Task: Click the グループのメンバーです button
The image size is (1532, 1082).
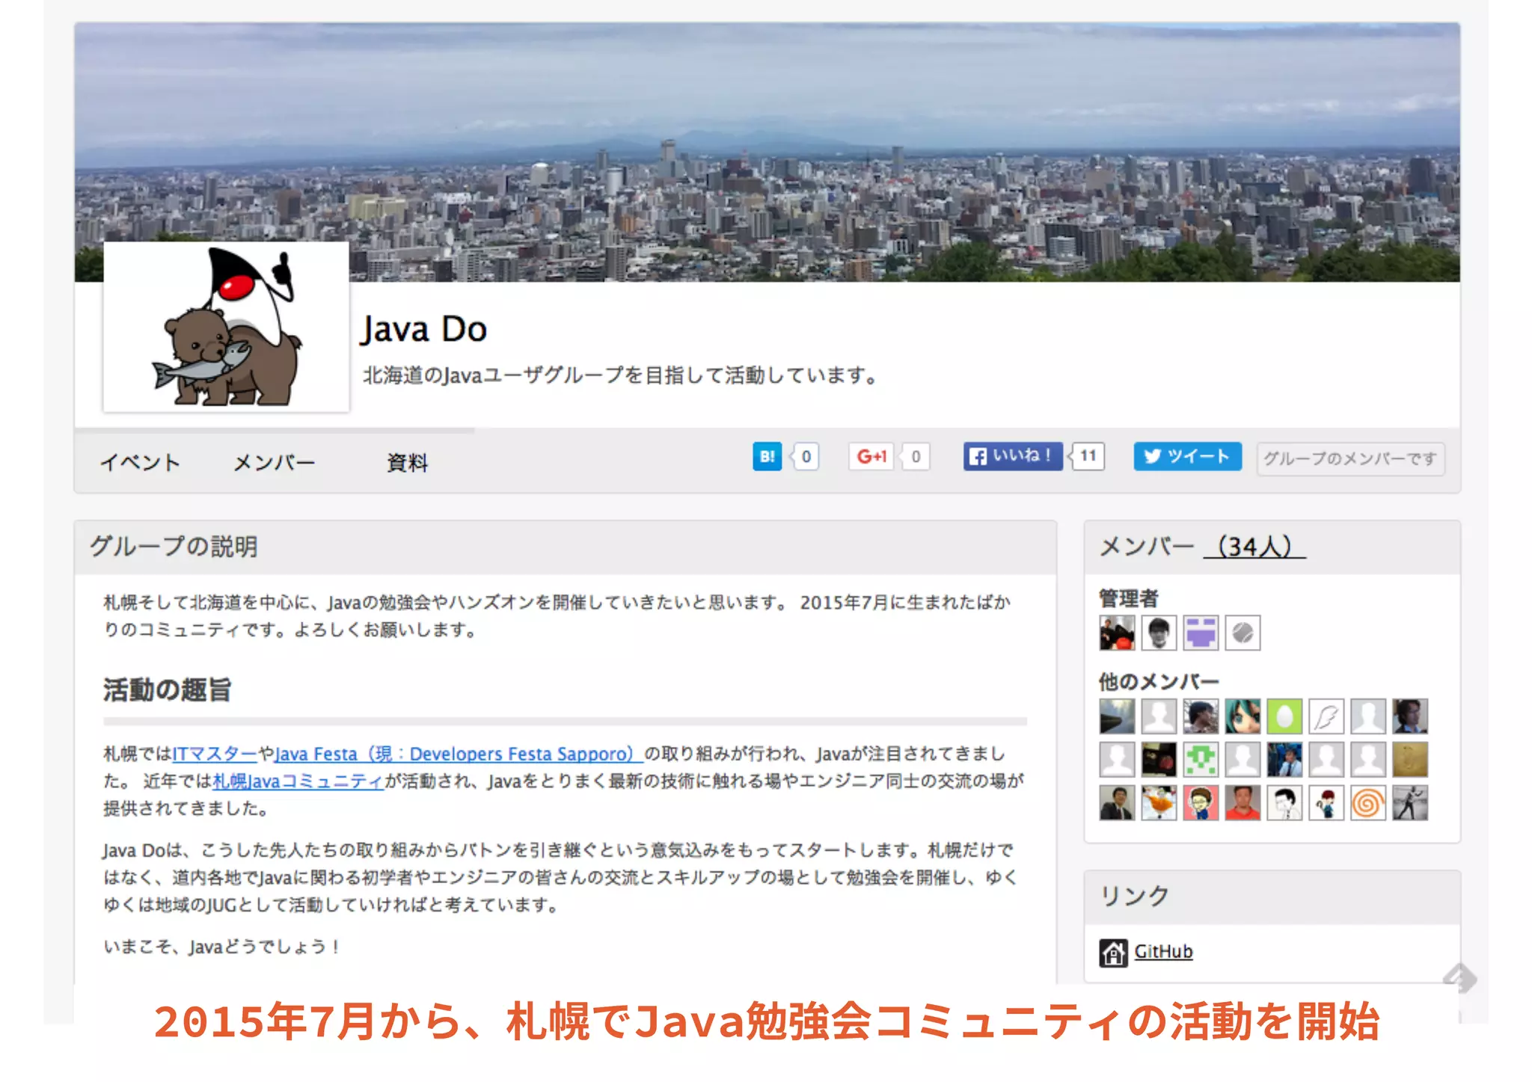Action: 1350,458
